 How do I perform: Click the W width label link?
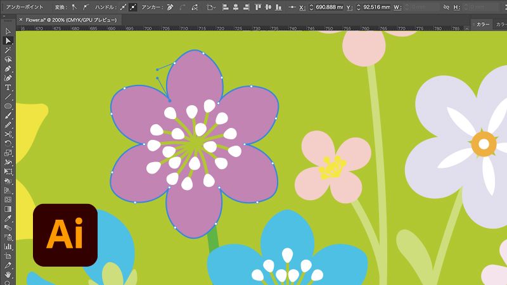397,7
